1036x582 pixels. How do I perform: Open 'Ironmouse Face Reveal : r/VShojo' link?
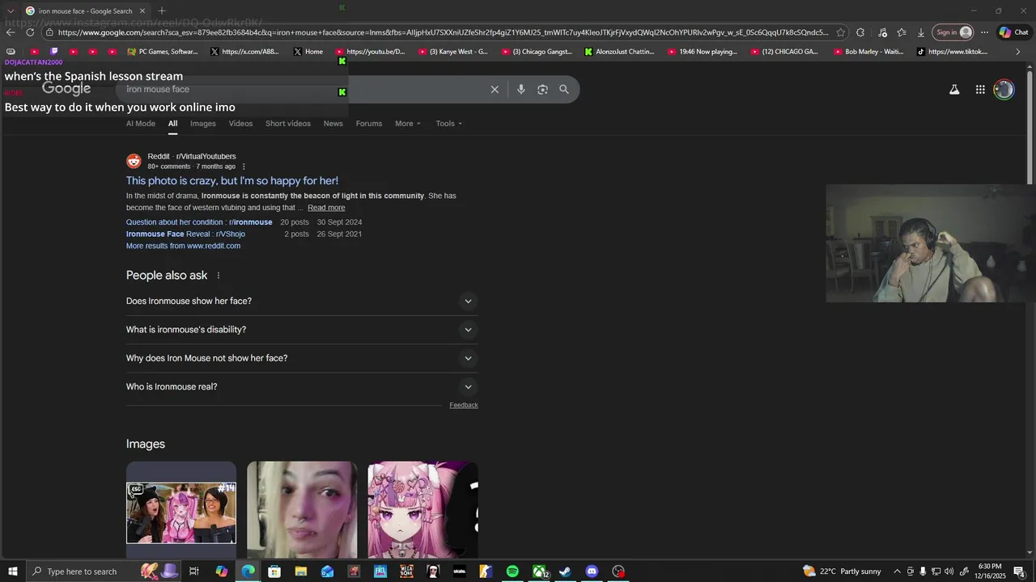185,234
